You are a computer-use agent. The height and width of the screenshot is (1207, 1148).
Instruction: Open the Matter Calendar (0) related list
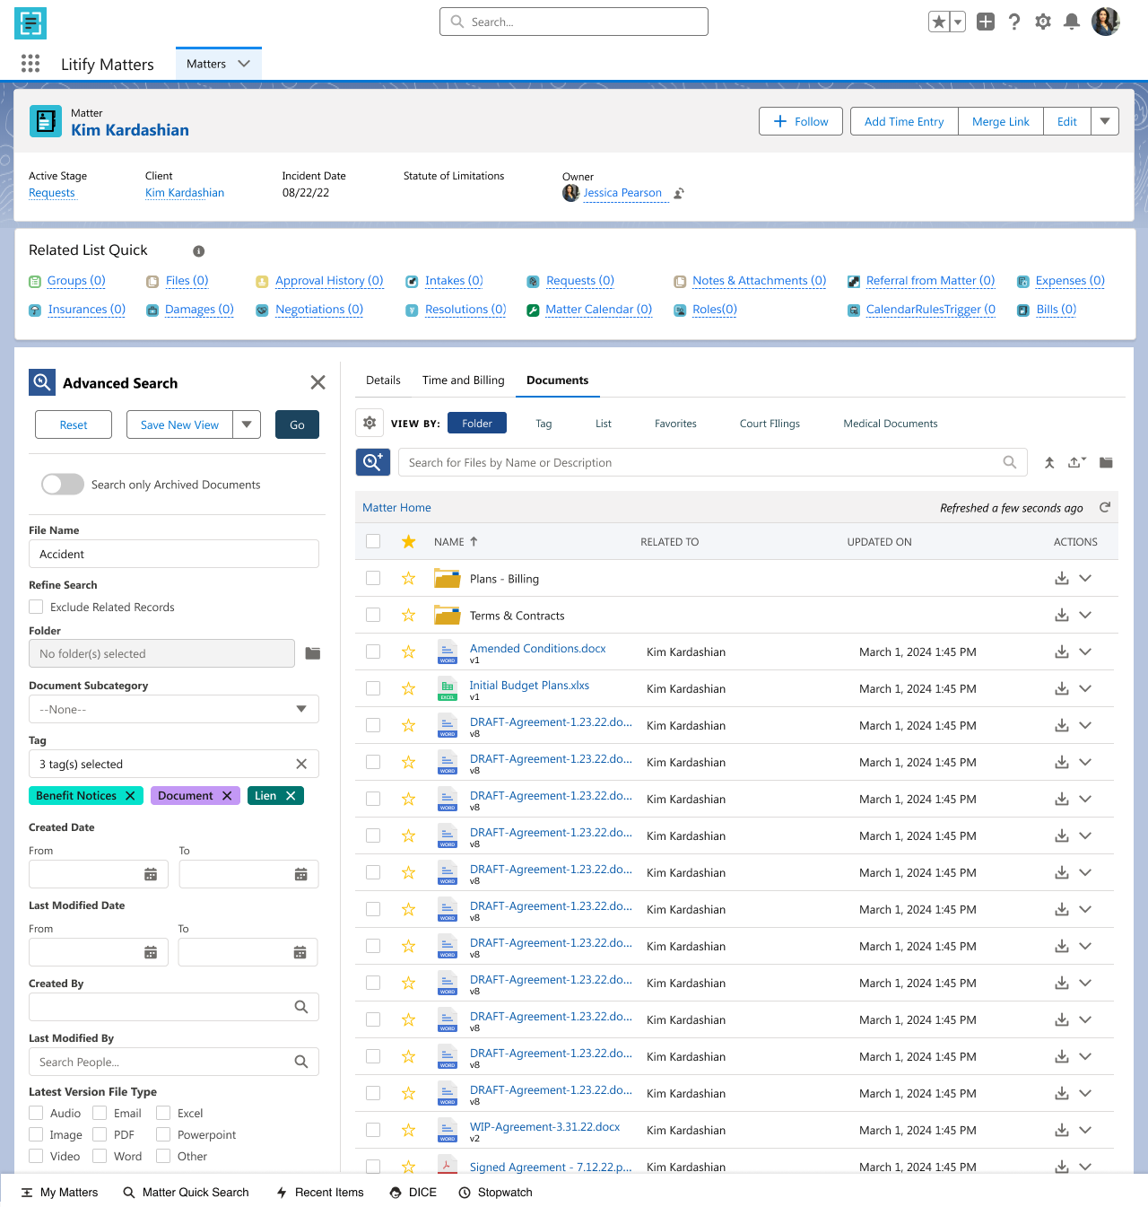coord(598,310)
